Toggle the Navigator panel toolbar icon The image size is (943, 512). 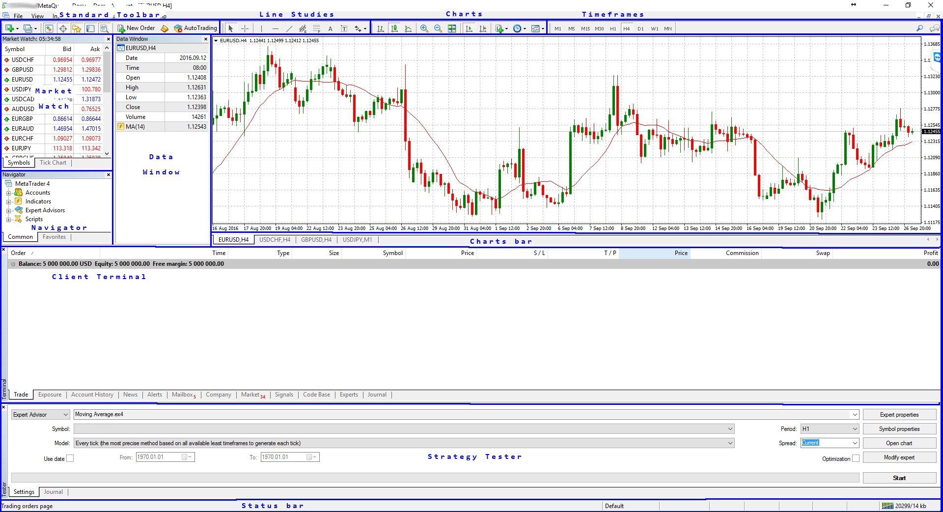click(x=77, y=28)
